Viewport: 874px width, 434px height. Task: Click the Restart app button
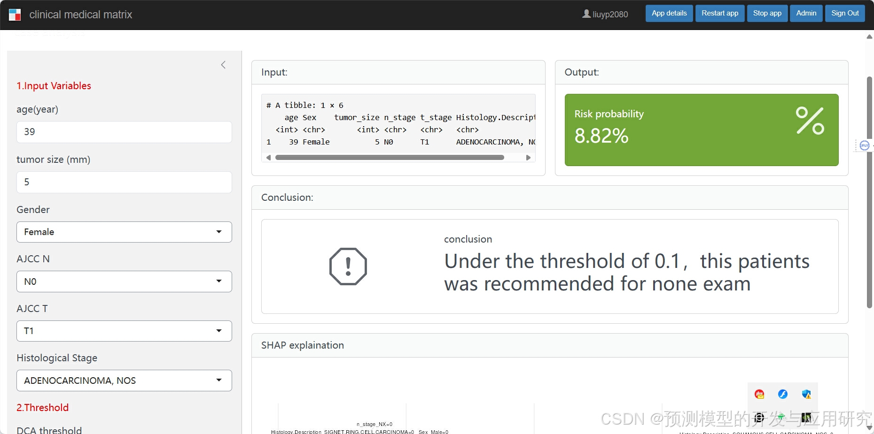coord(720,13)
